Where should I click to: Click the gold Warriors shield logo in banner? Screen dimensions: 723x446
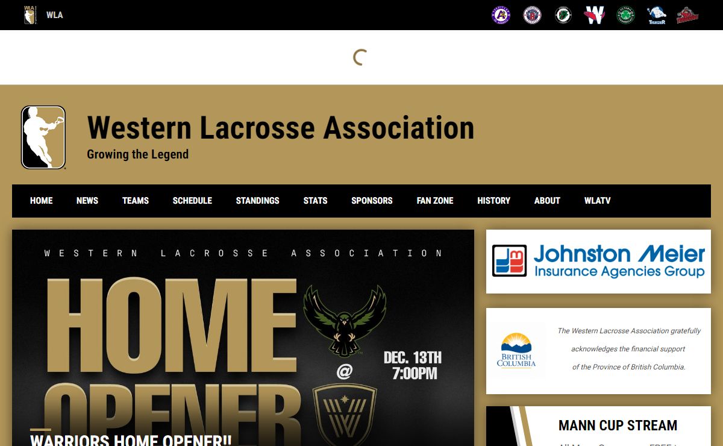[345, 415]
